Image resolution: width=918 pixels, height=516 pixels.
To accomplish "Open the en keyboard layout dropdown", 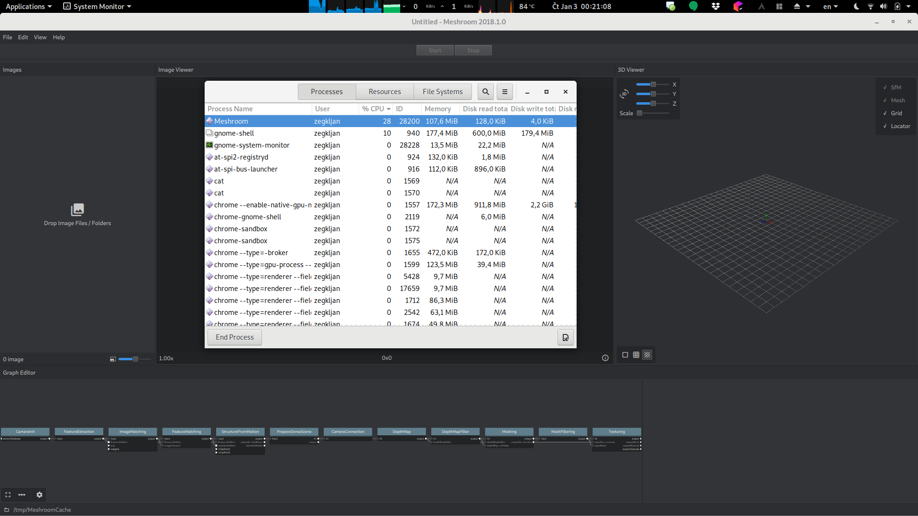I will (830, 6).
